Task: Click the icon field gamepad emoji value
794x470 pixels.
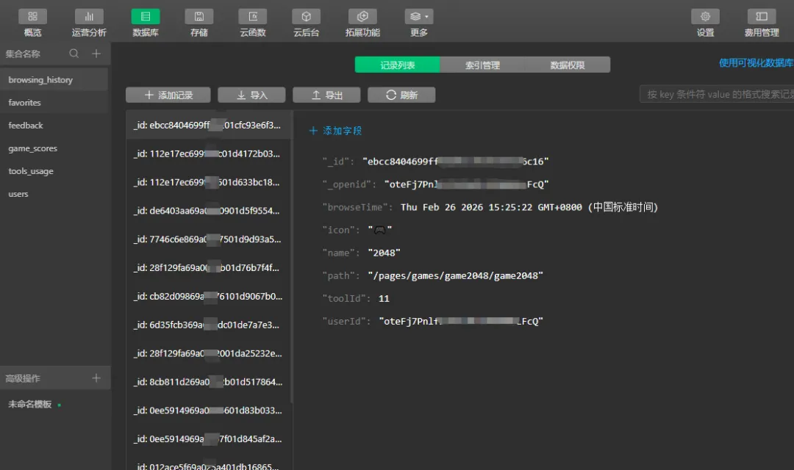Action: [x=380, y=230]
